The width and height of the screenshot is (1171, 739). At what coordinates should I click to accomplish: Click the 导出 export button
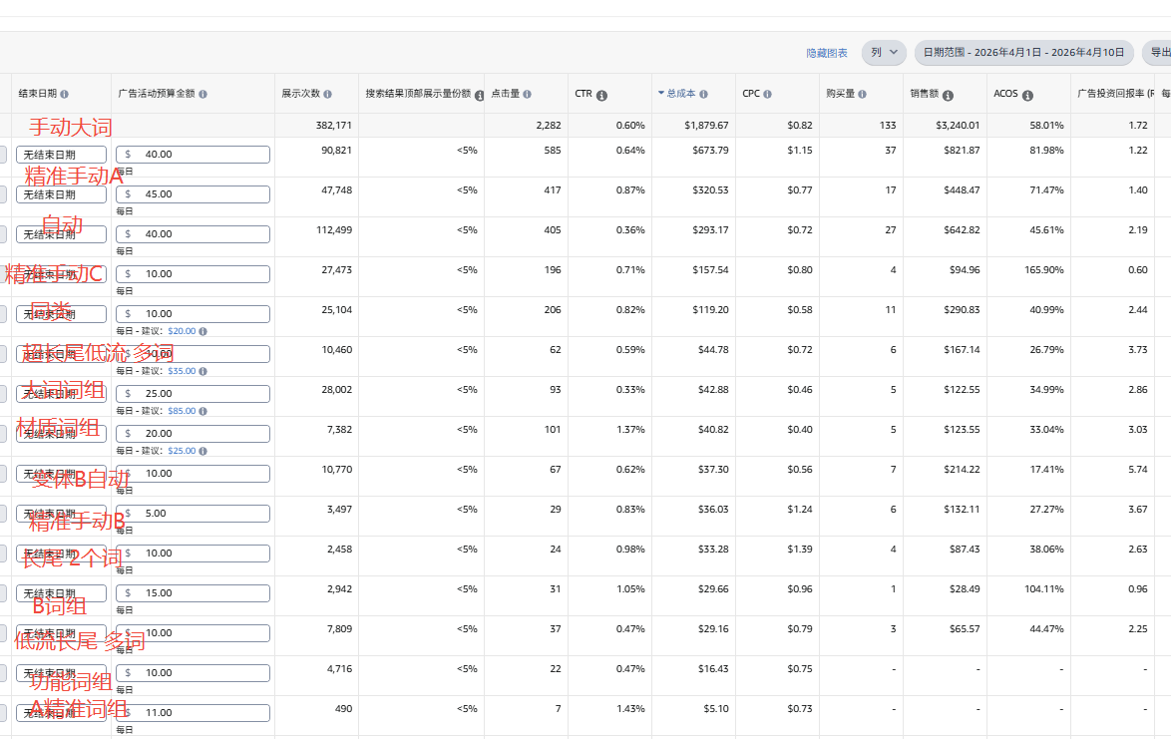click(x=1159, y=53)
